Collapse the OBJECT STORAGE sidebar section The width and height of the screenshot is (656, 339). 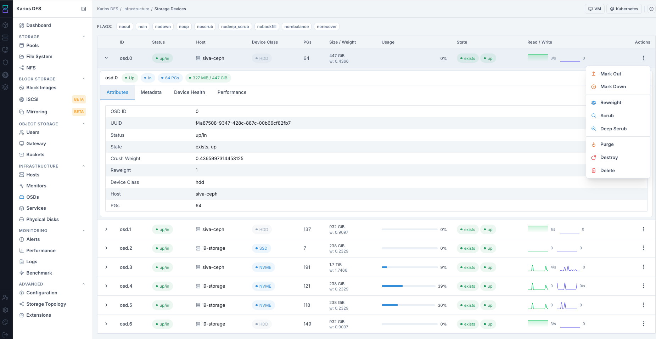coord(84,124)
